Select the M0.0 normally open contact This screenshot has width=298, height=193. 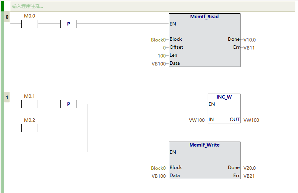tap(30, 24)
